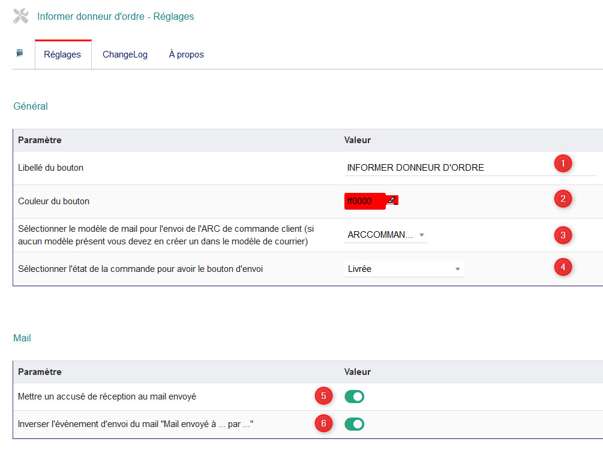Toggle the invert mail sending event switch

tap(354, 424)
